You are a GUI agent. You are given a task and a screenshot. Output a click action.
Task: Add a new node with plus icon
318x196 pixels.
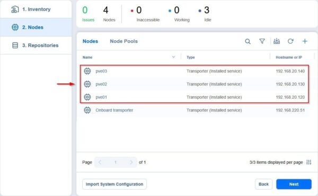pos(305,41)
